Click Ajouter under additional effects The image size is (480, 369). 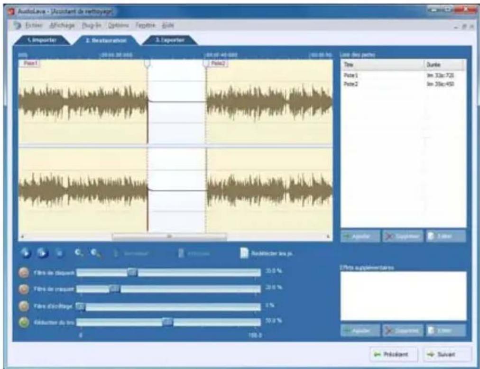[360, 331]
